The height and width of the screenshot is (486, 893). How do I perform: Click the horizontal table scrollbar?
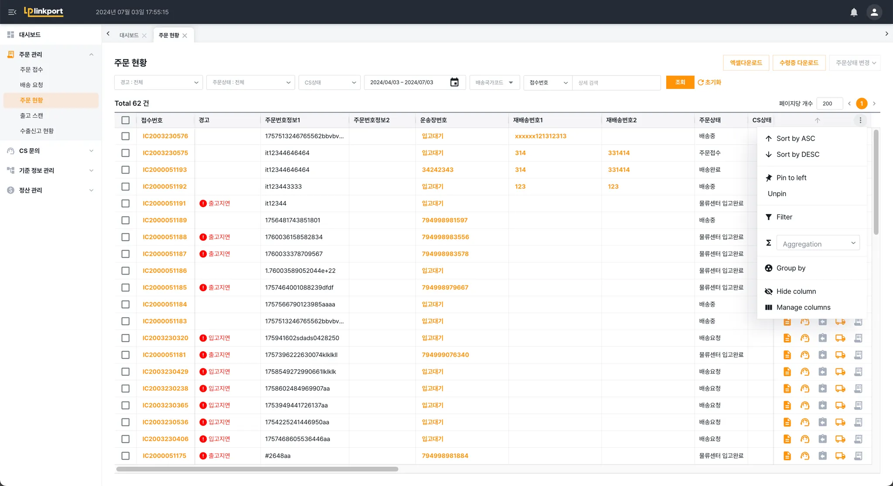[257, 469]
